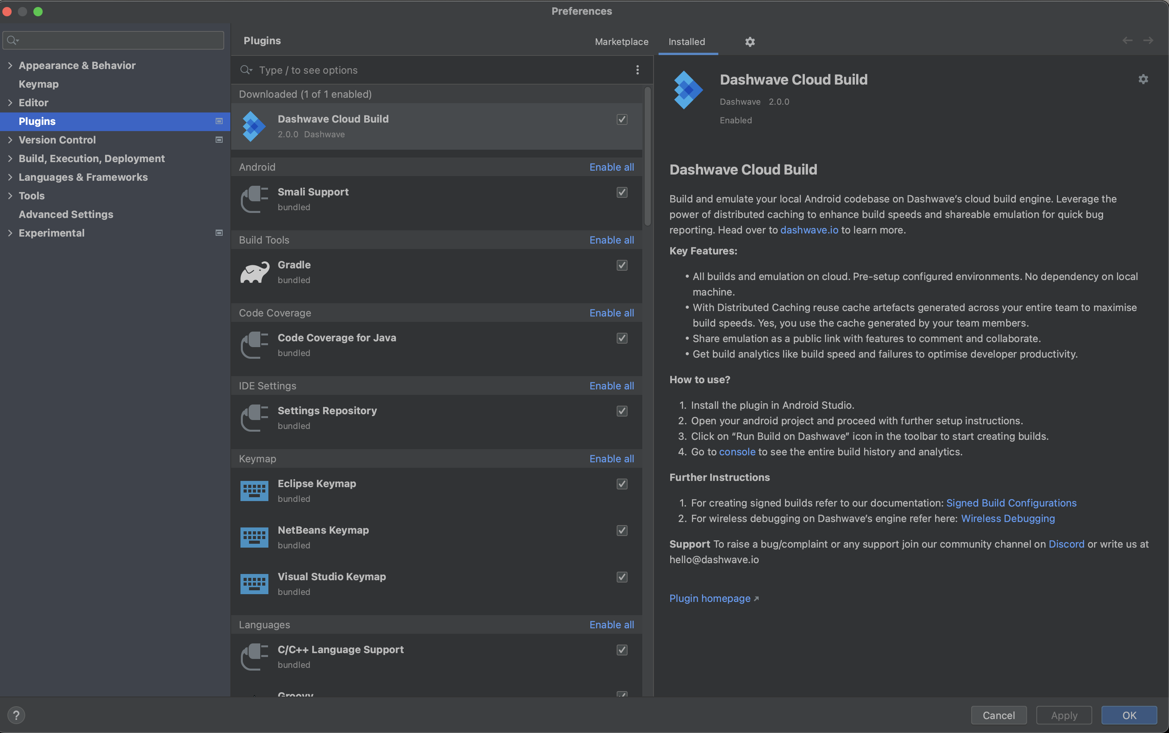Toggle the NetBeans Keymap checkbox
Image resolution: width=1169 pixels, height=733 pixels.
point(622,531)
